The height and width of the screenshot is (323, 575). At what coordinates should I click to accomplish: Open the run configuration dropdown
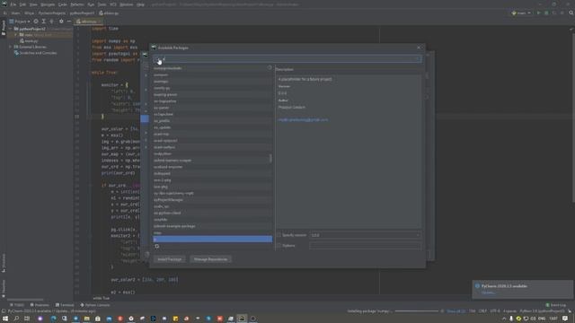coord(522,13)
